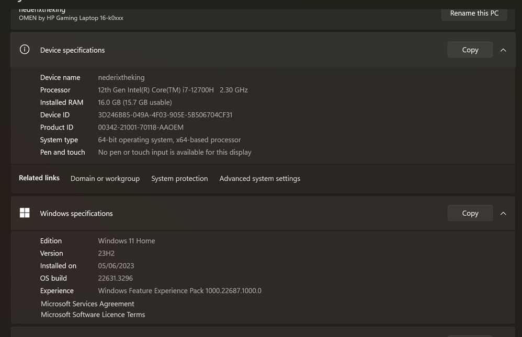Click the OS build number 22631.3296
This screenshot has width=522, height=337.
(x=115, y=278)
